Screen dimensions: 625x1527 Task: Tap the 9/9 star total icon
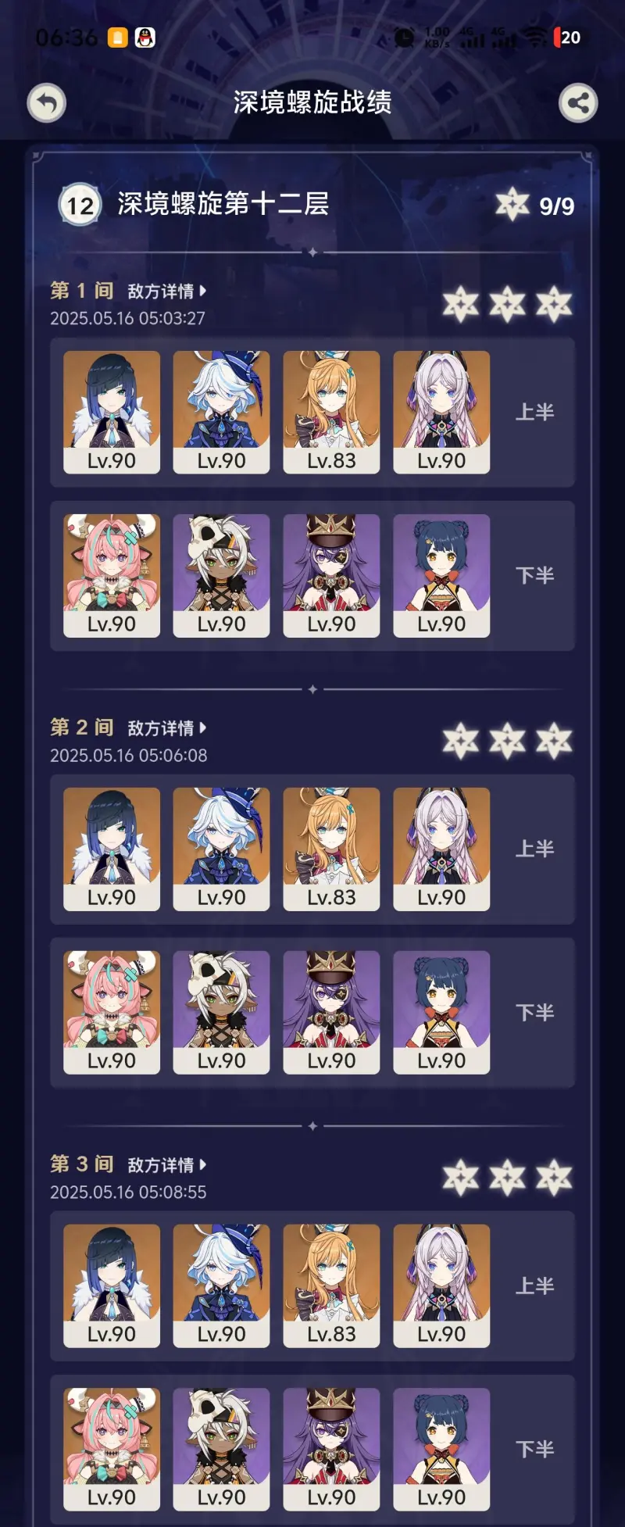coord(512,205)
